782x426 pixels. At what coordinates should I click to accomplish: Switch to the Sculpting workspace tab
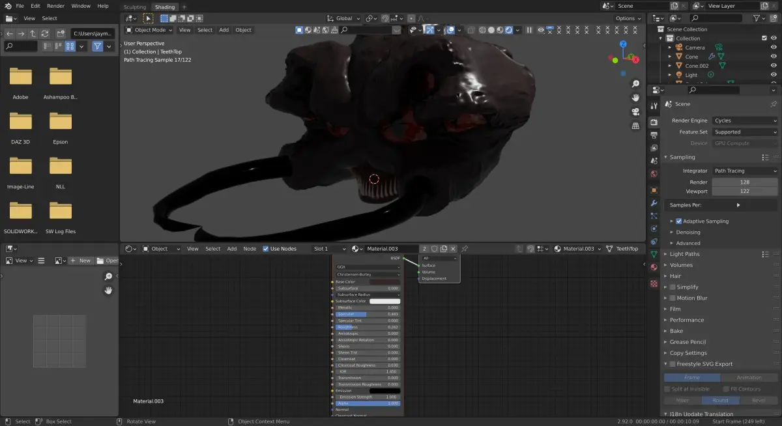coord(135,7)
